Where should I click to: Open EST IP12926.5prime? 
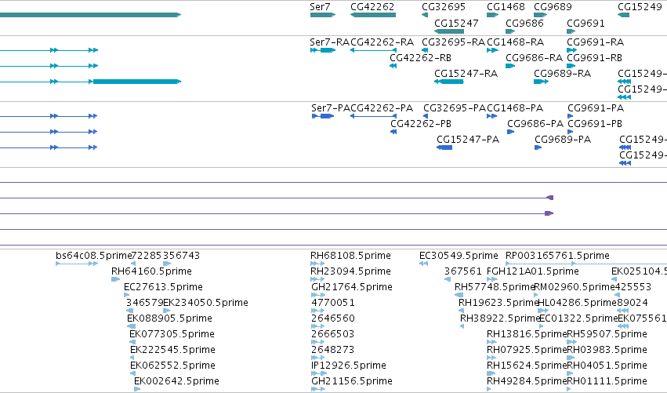[x=349, y=366]
